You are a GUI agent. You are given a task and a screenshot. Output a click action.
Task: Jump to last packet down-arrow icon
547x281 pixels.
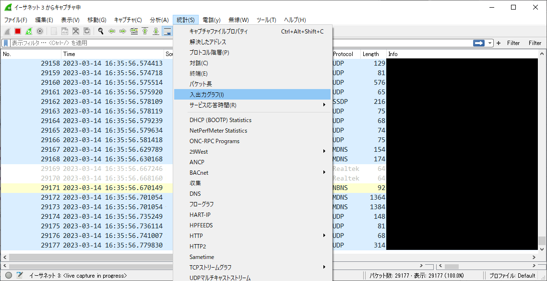(156, 31)
